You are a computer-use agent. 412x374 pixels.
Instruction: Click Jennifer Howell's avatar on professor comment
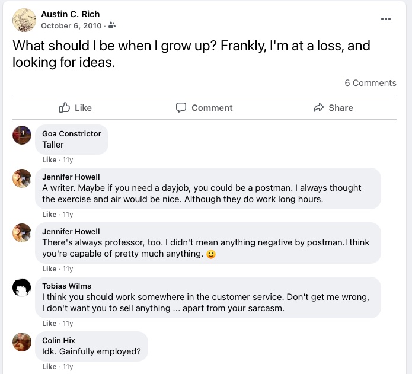point(22,233)
